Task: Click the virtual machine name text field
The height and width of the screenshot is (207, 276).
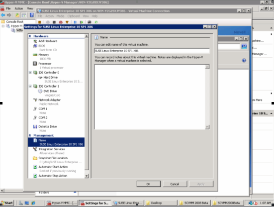Action: 152,51
